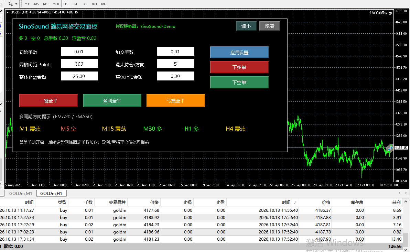Click the history table scroll-down arrow

pyautogui.click(x=406, y=249)
